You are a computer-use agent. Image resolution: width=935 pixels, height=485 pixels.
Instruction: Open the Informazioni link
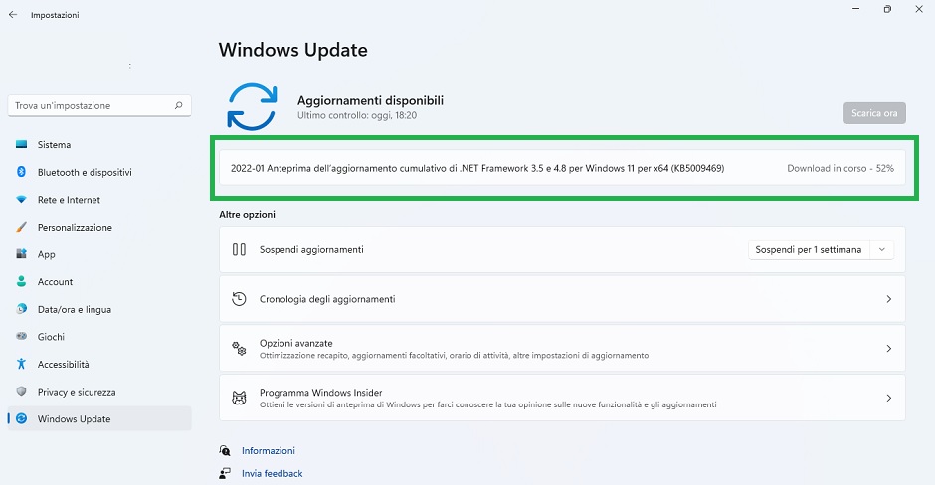tap(269, 450)
